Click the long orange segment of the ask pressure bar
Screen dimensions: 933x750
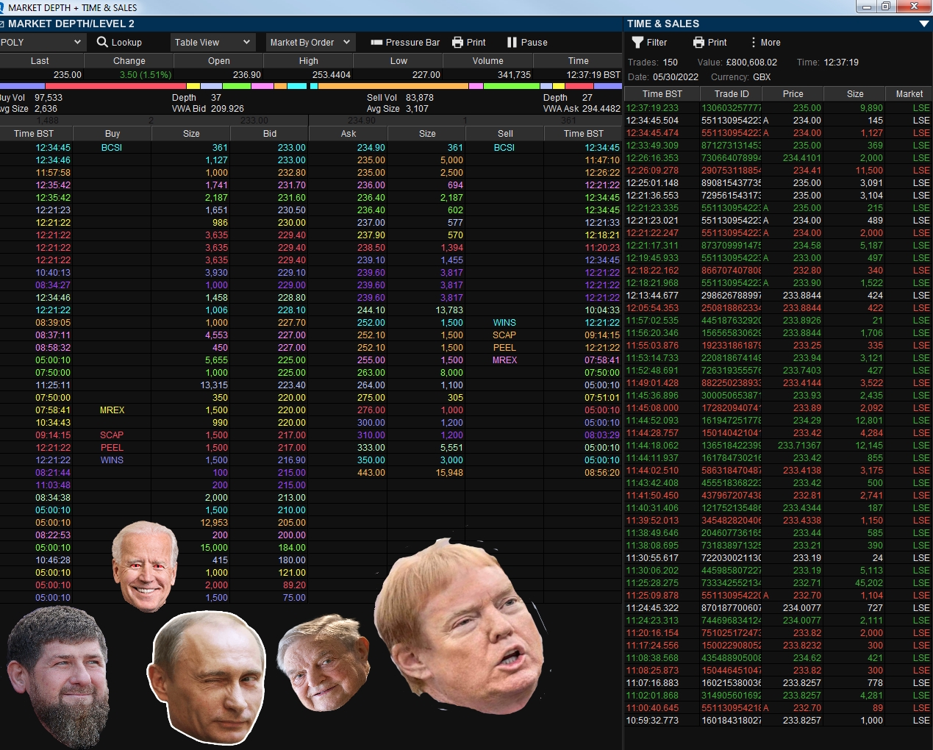[393, 86]
